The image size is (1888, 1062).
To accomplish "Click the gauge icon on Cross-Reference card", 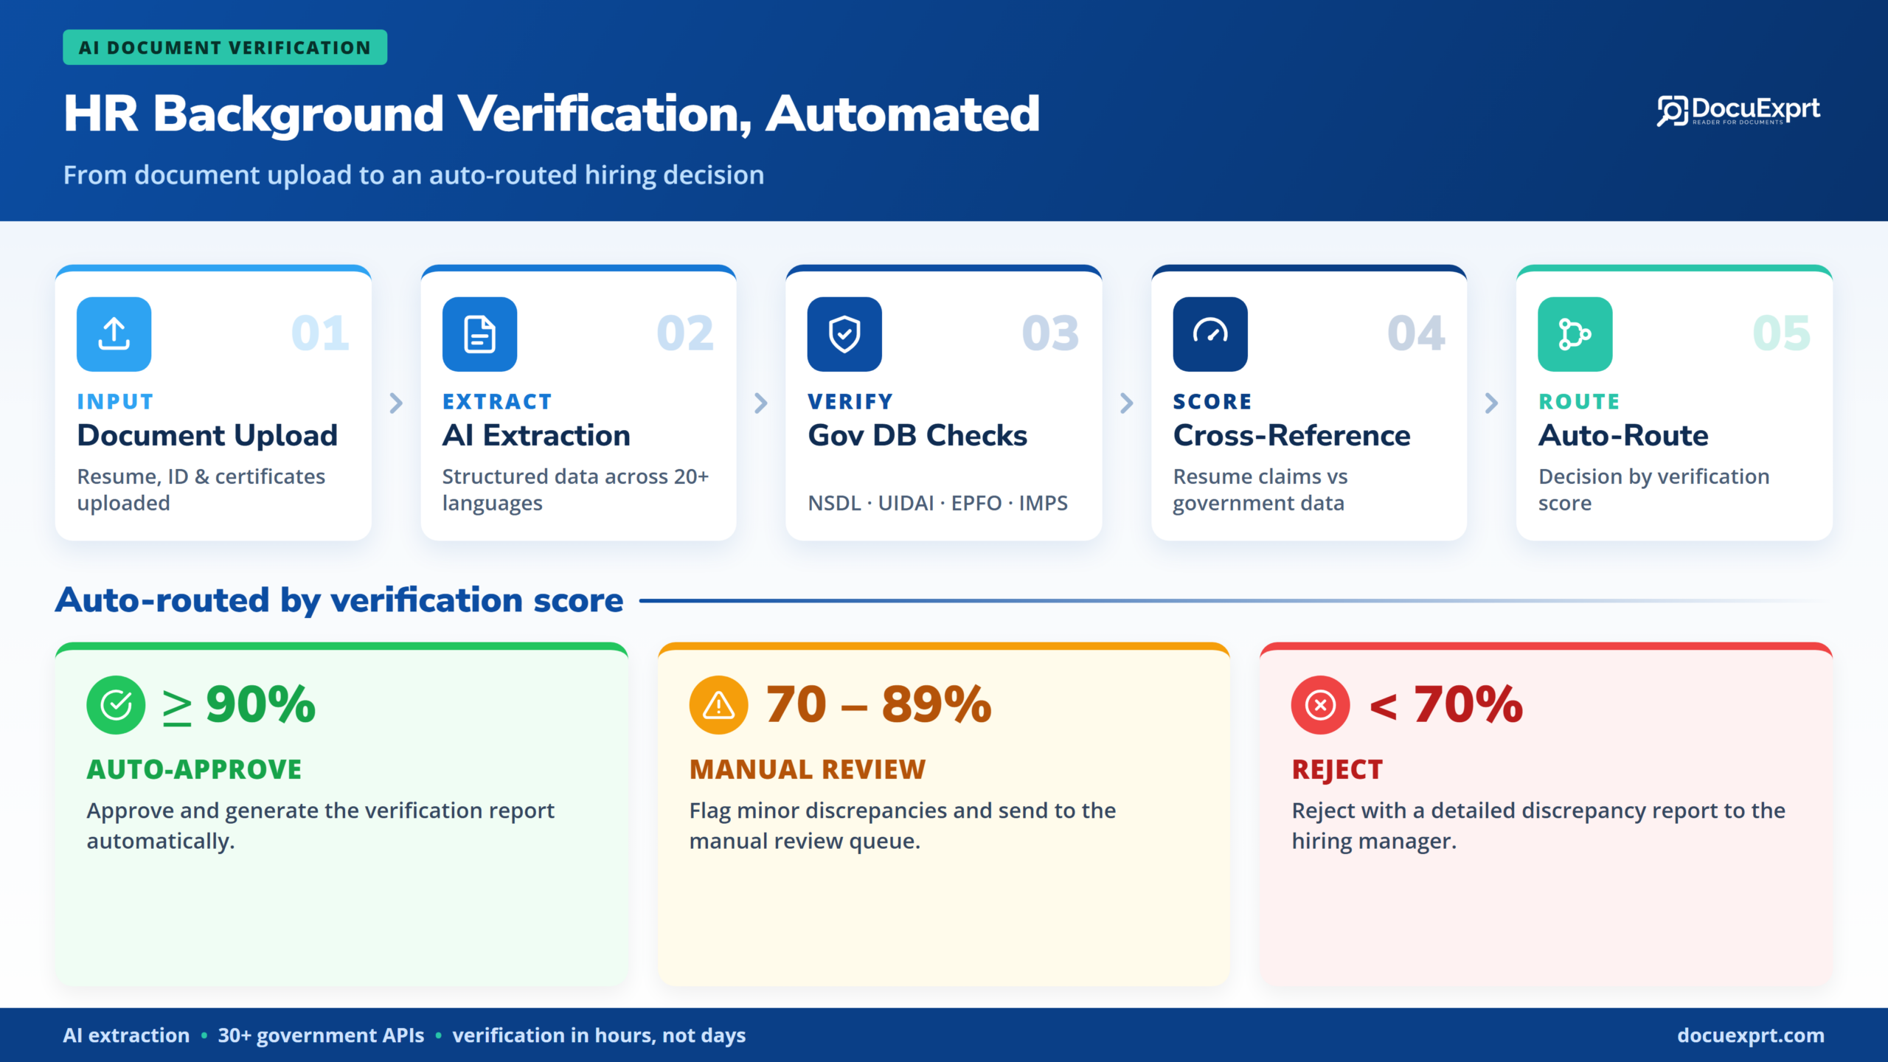I will 1210,334.
